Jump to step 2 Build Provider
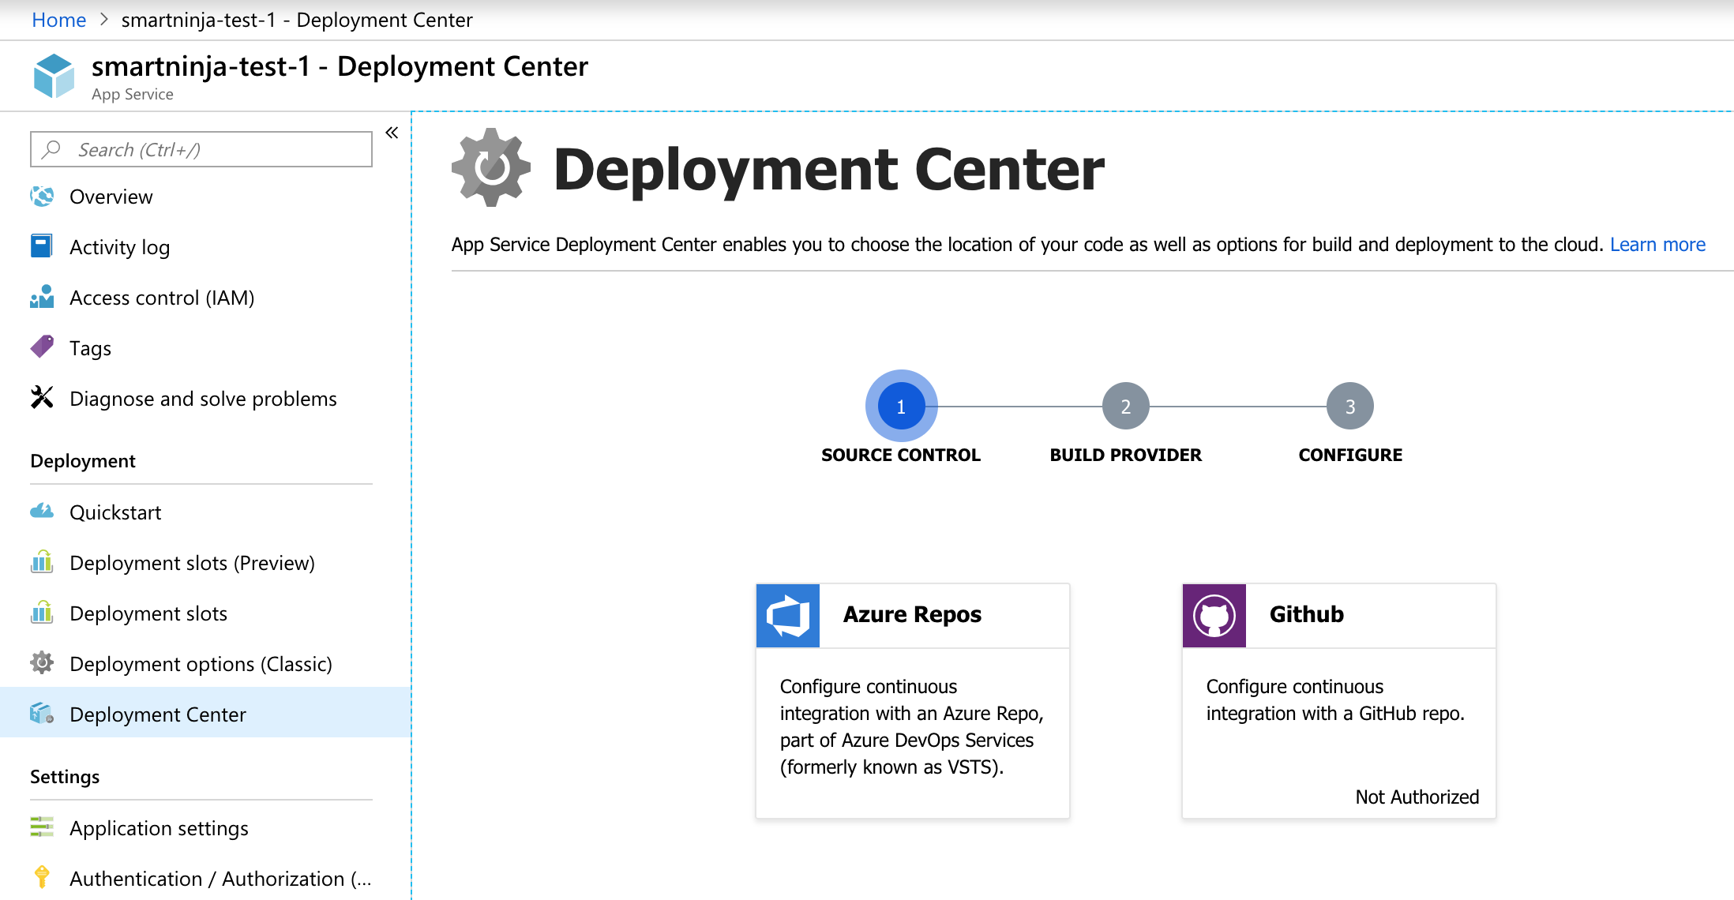 [1125, 406]
